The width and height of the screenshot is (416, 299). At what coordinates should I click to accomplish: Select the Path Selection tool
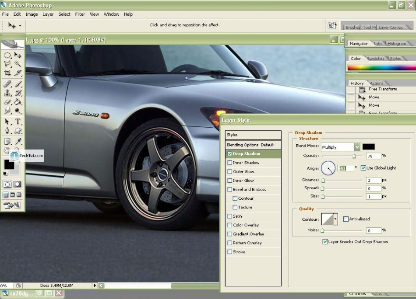pyautogui.click(x=7, y=122)
